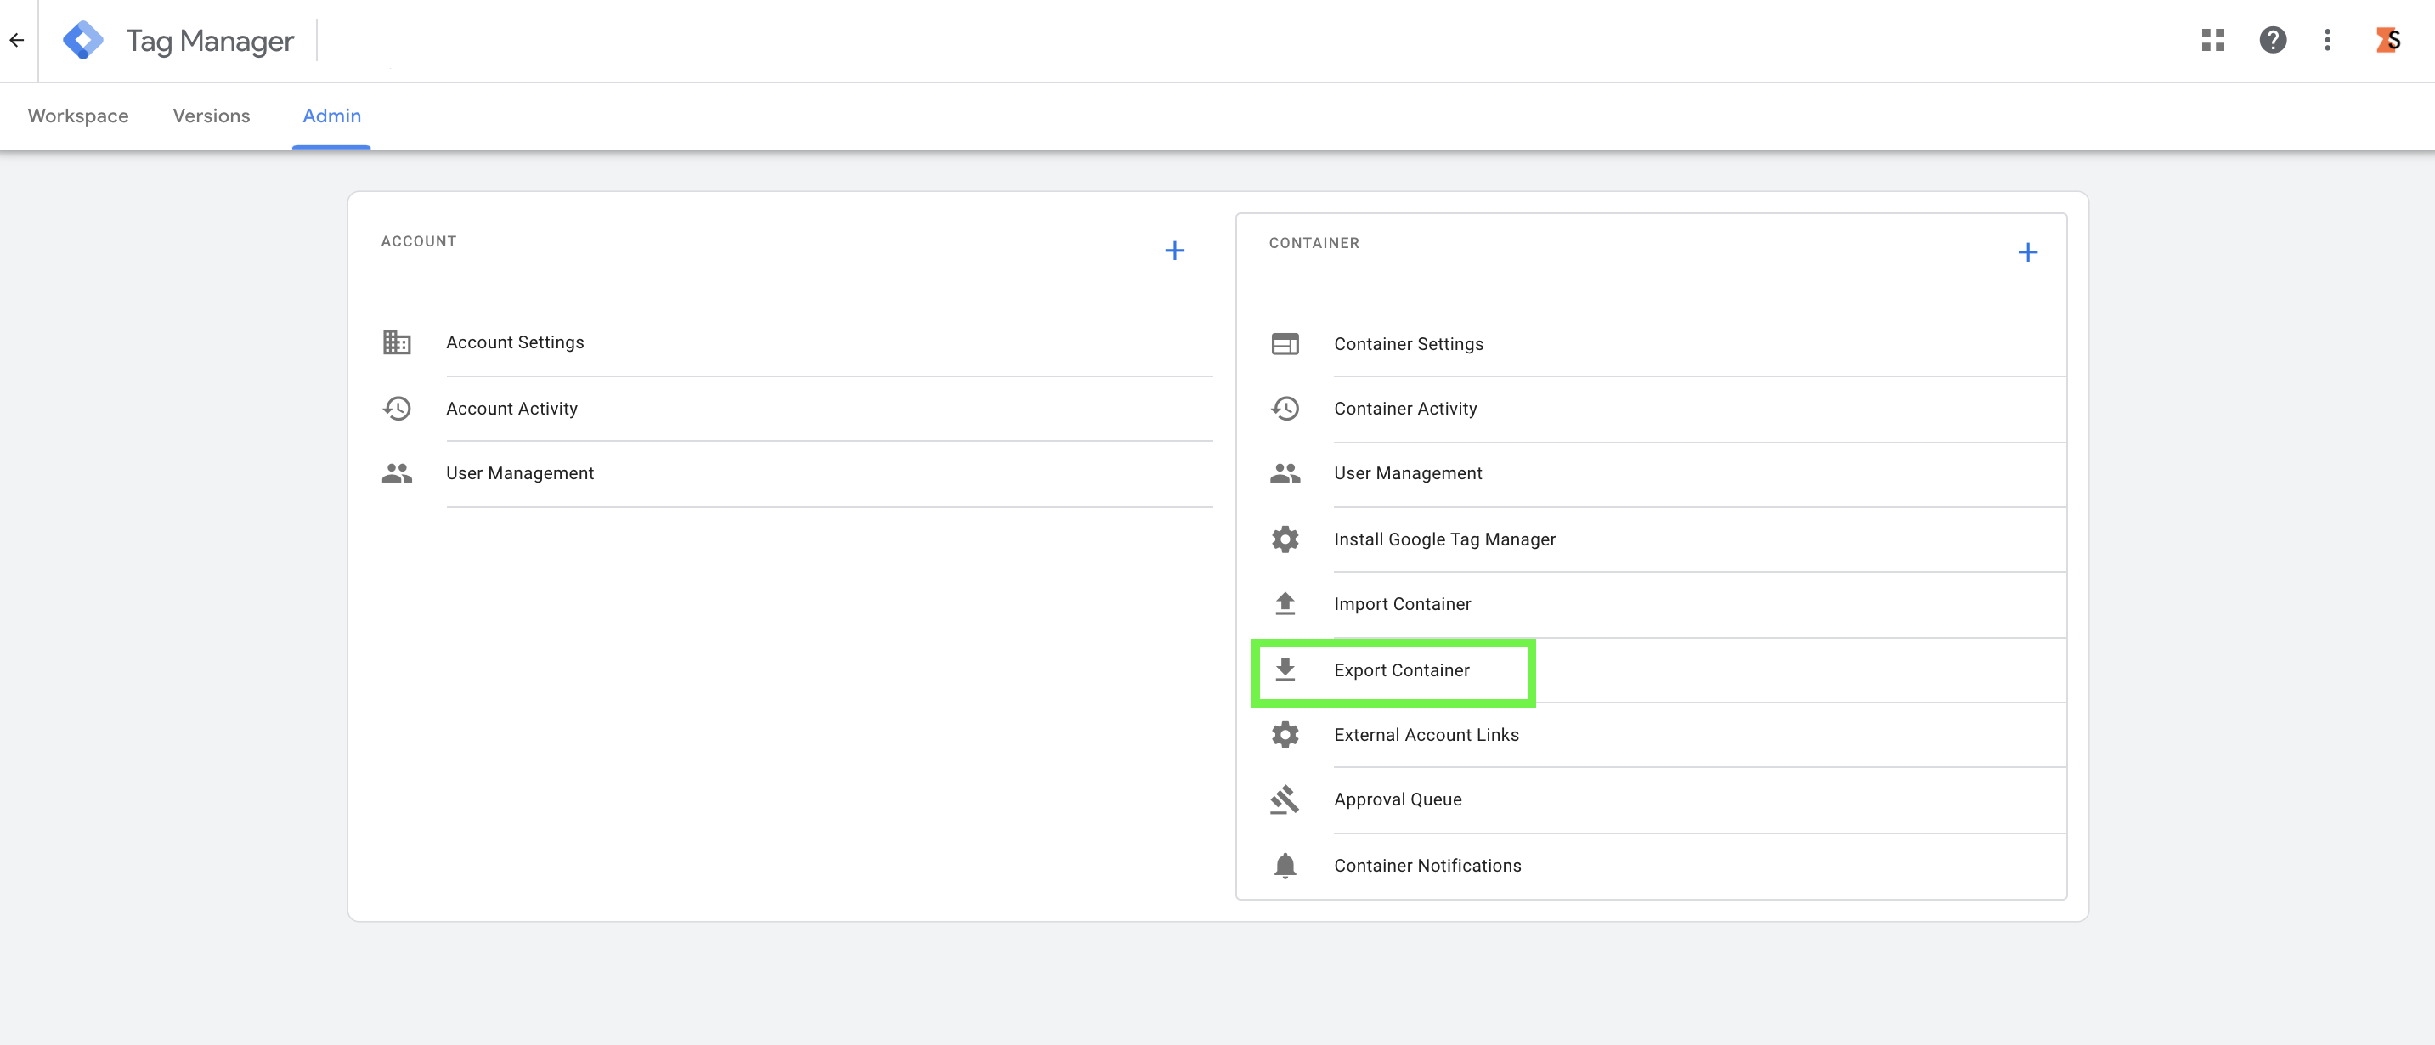Open the Google apps grid menu
Viewport: 2435px width, 1045px height.
coord(2213,40)
